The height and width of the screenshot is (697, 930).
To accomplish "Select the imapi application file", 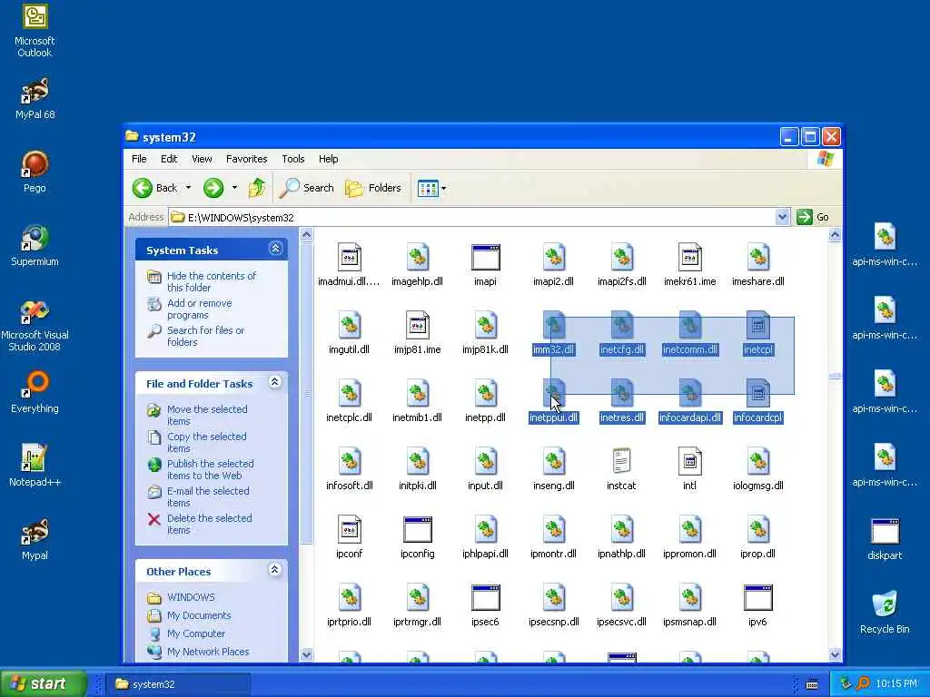I will click(x=485, y=265).
